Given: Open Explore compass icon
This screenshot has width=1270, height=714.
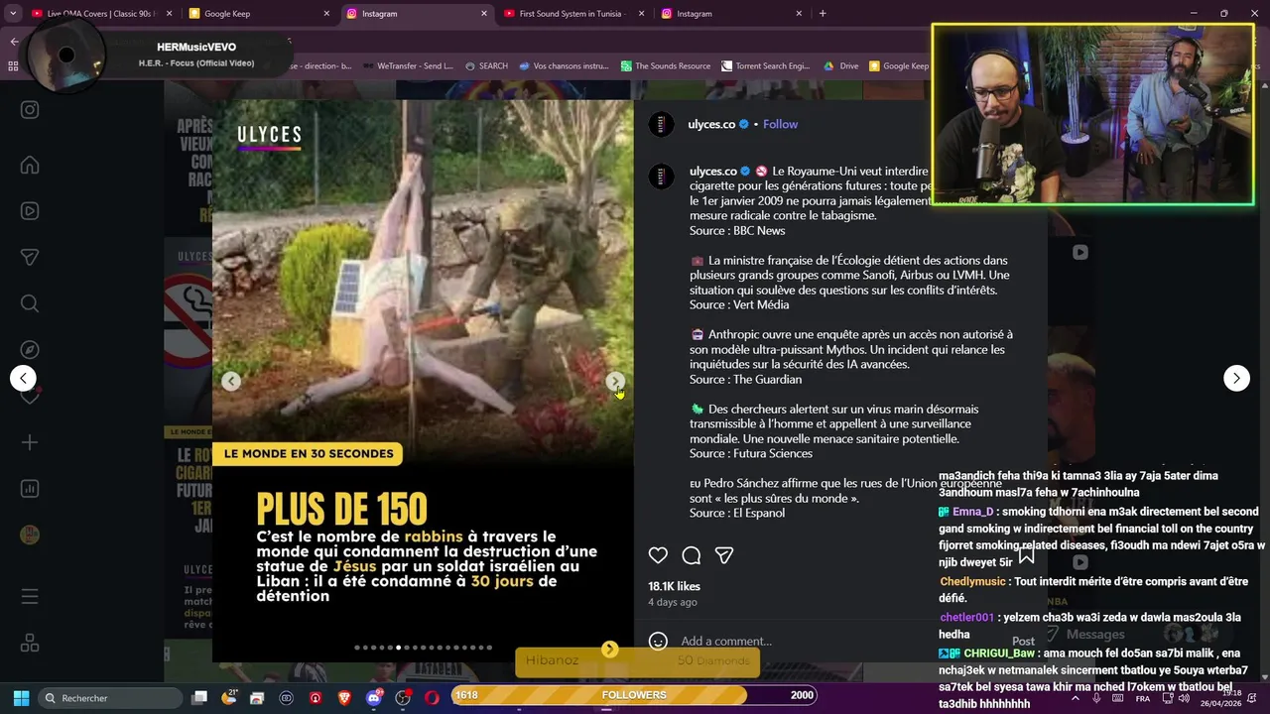Looking at the screenshot, I should click(x=30, y=349).
